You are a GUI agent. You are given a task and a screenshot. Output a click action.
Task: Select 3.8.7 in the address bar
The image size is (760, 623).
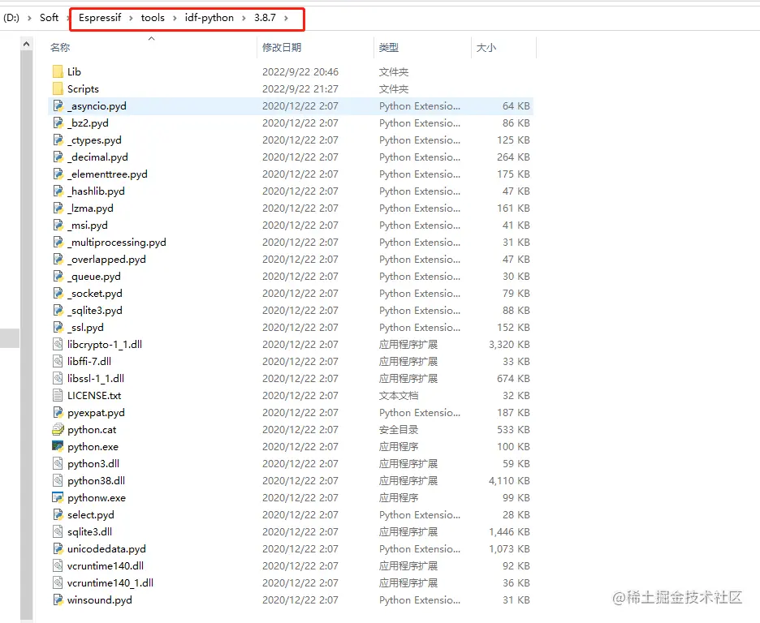(266, 17)
